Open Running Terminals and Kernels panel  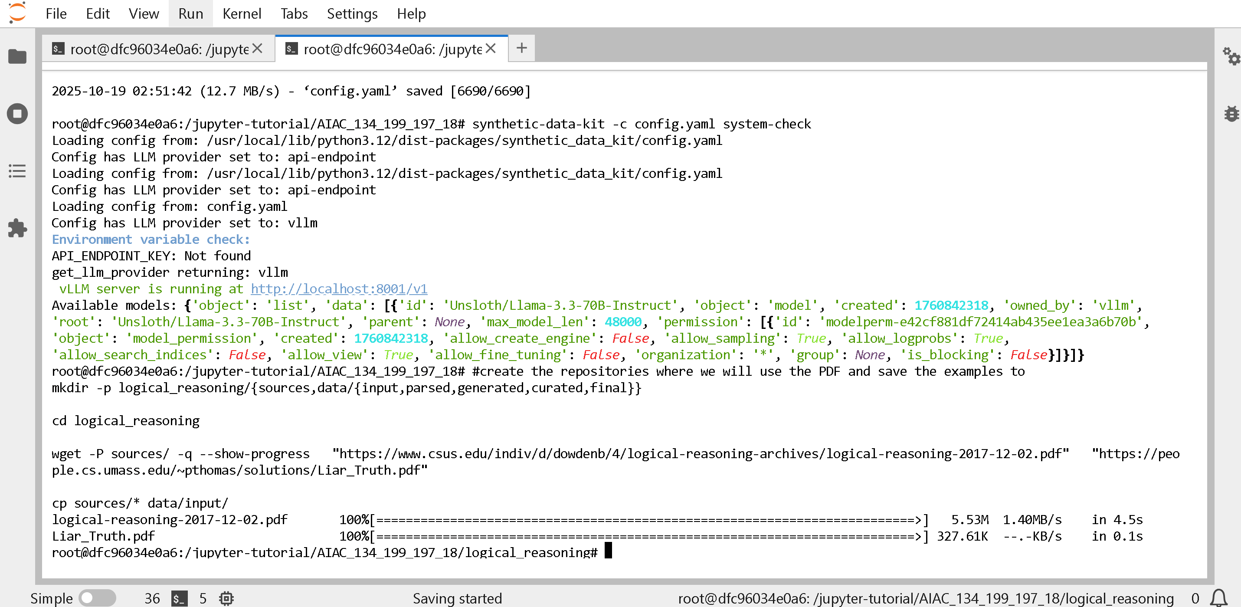point(17,114)
